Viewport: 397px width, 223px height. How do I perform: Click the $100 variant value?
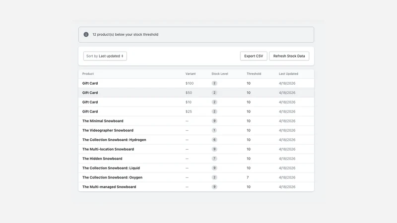pos(190,83)
